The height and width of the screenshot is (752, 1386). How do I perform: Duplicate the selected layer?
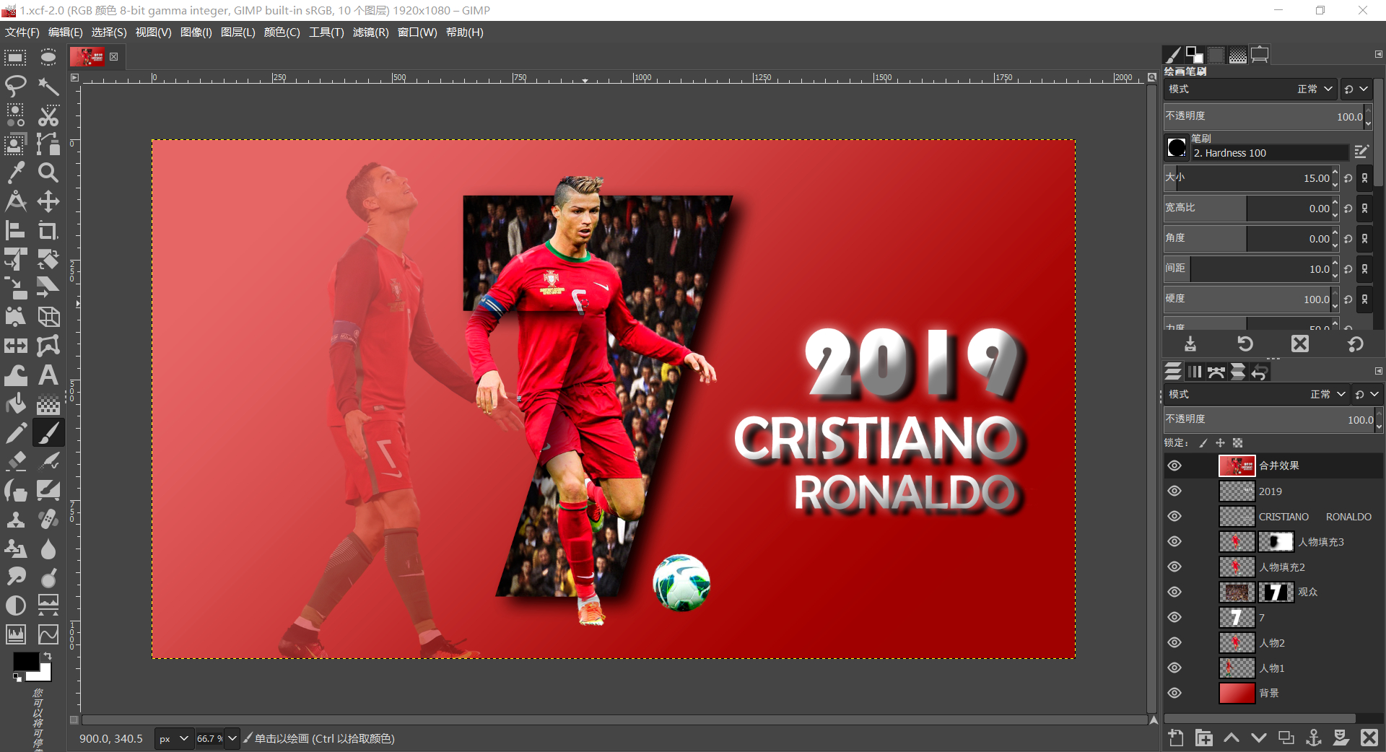(1286, 738)
